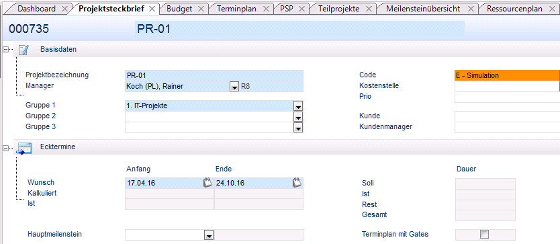This screenshot has height=244, width=560.
Task: Click the R8 text next to Manager
Action: (245, 86)
